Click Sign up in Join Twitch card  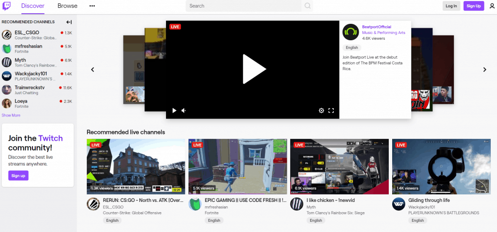pos(18,176)
